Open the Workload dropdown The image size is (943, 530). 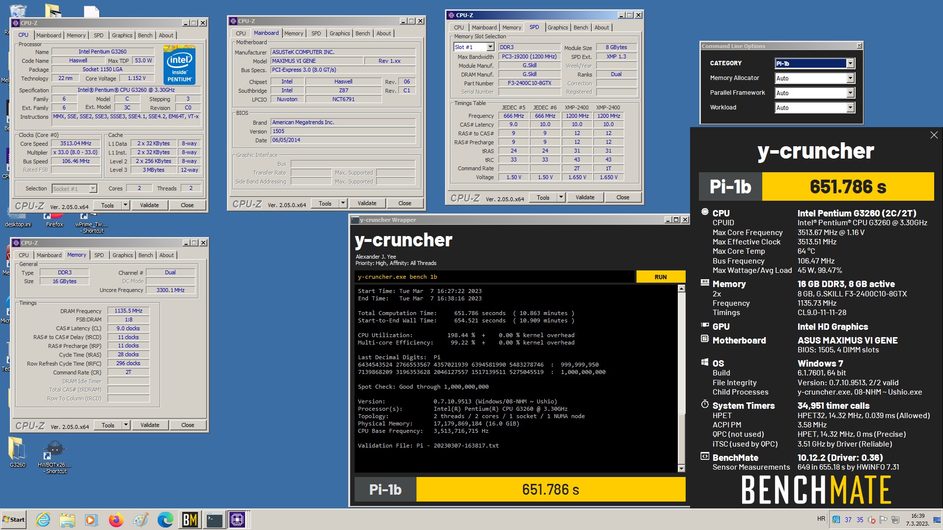(815, 107)
